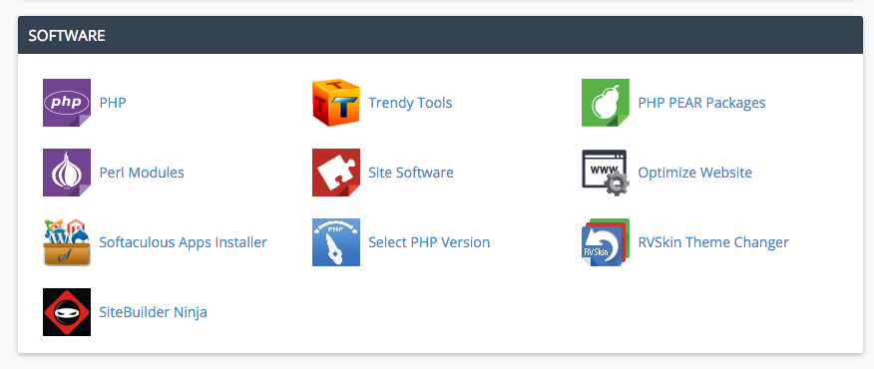Screen dimensions: 874x369
Task: Open the Perl Modules link
Action: click(142, 173)
